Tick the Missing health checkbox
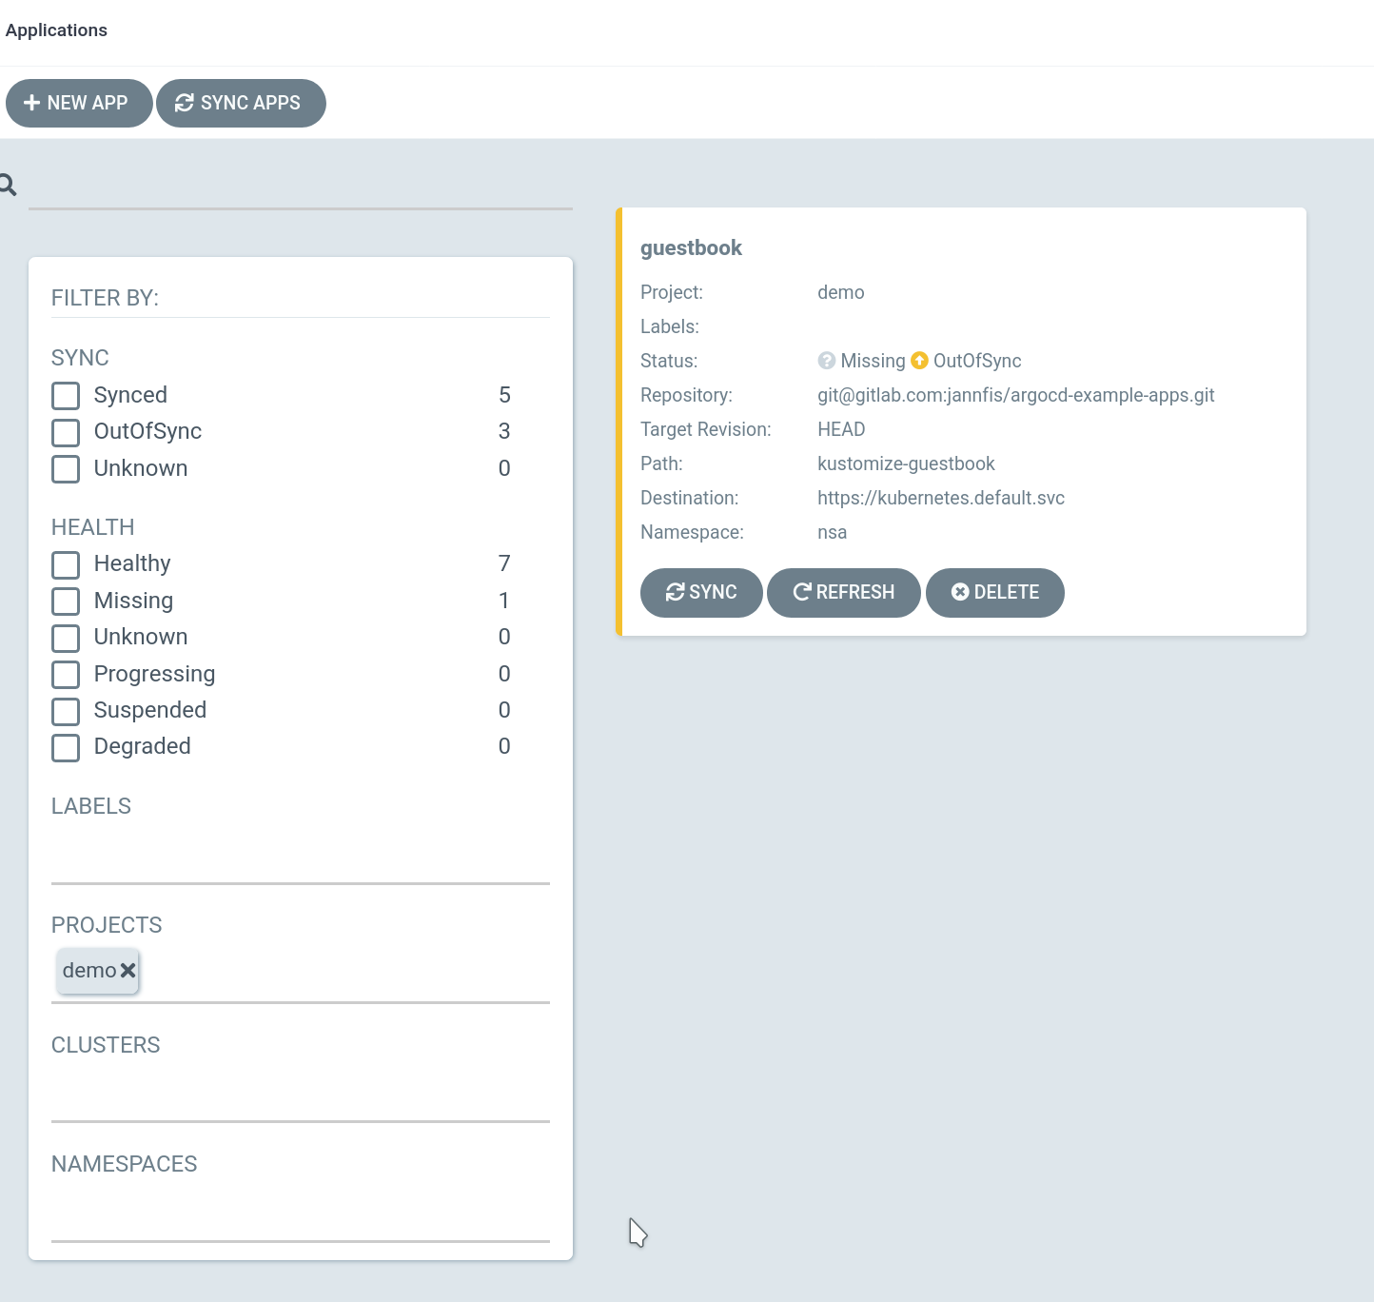Image resolution: width=1374 pixels, height=1302 pixels. click(66, 601)
